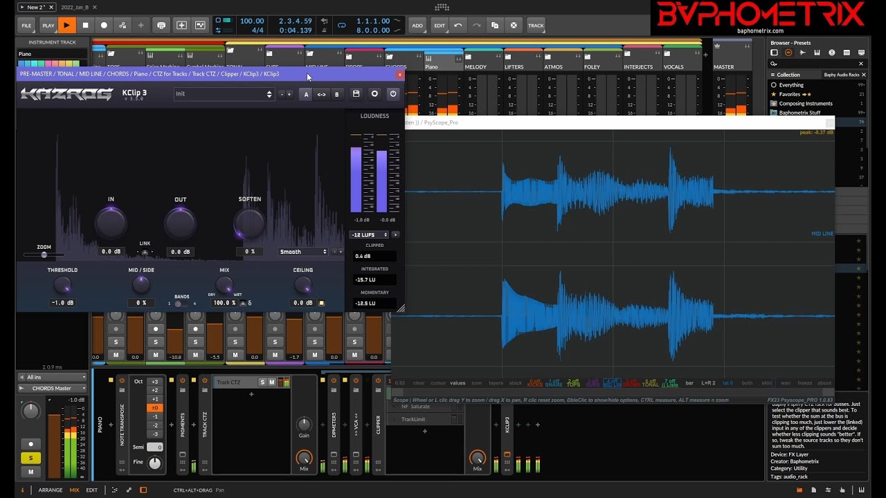This screenshot has height=498, width=886.
Task: Toggle the yellow ceiling checkbox next to 0.0 dB
Action: click(321, 303)
